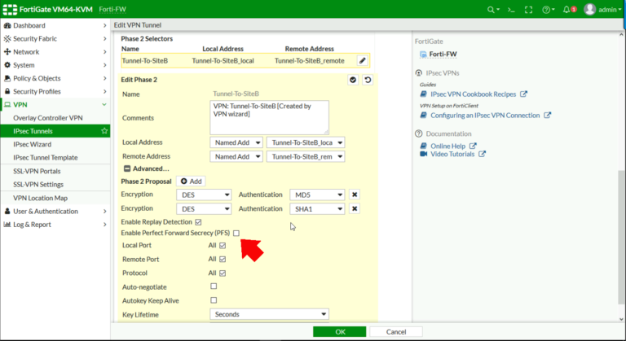The image size is (626, 341).
Task: Add a Phase 2 Proposal
Action: pos(192,181)
